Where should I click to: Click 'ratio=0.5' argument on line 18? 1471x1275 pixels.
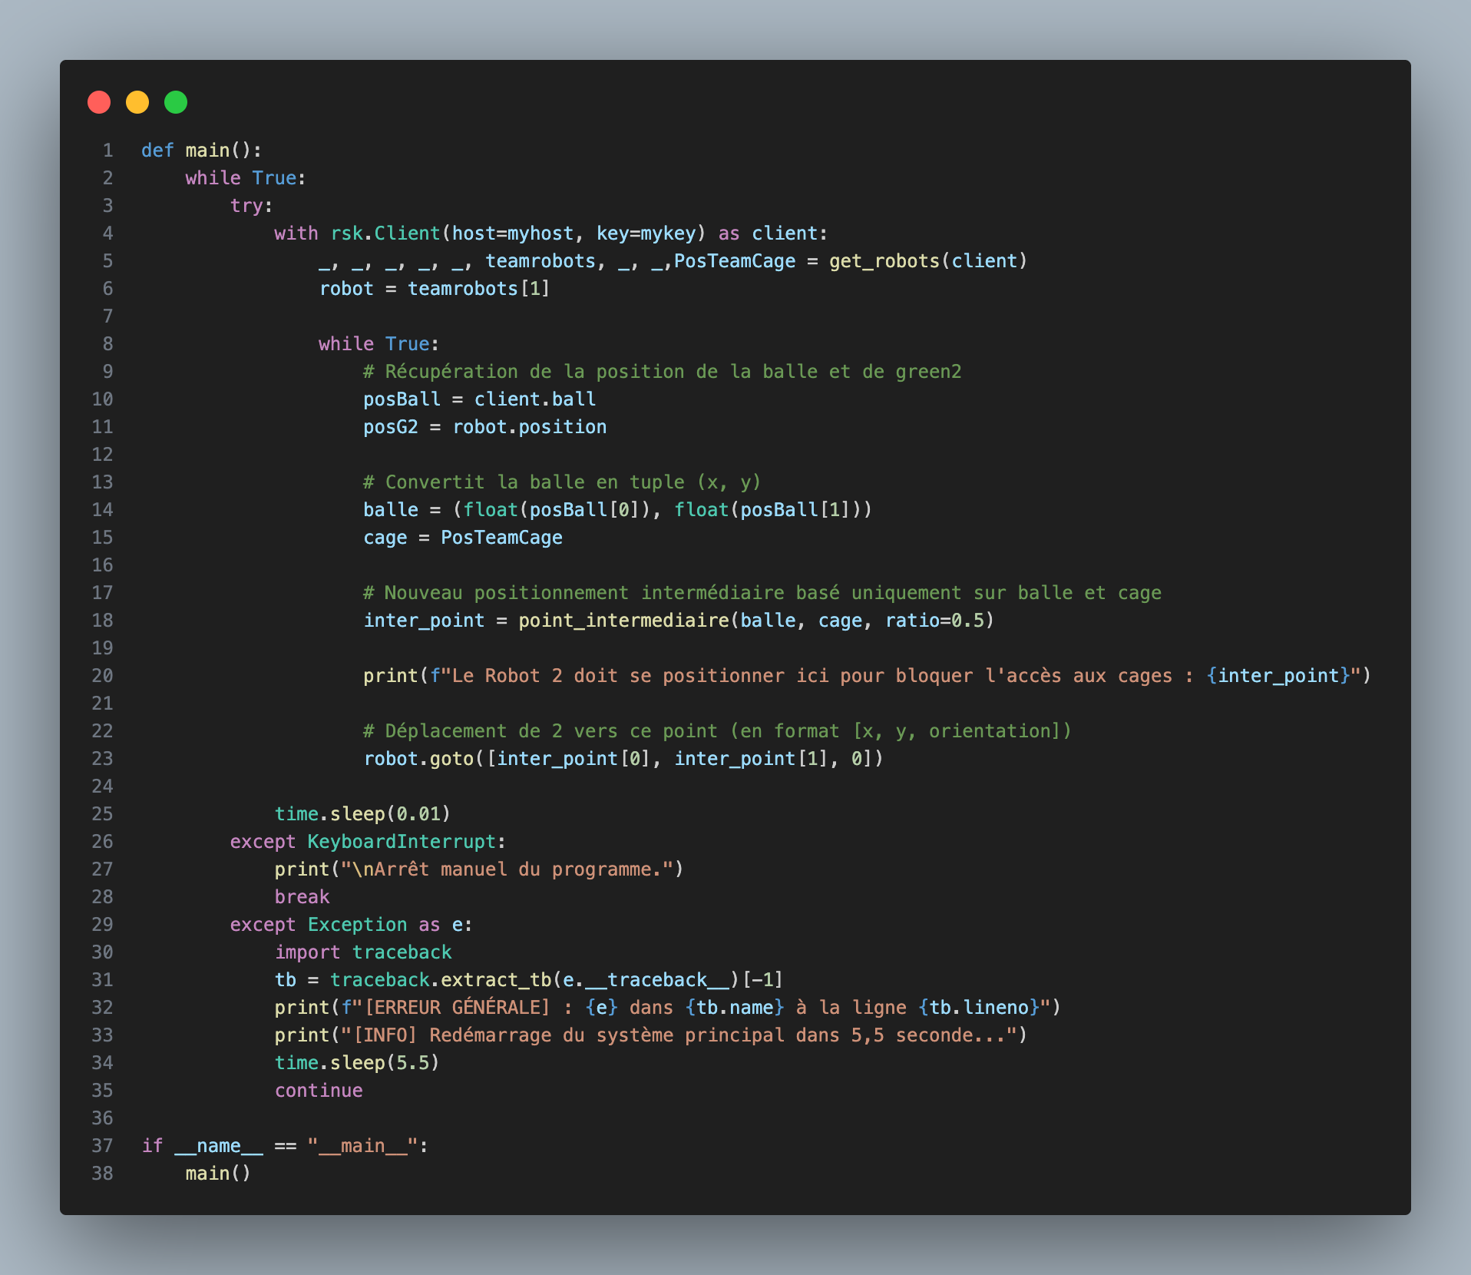click(x=935, y=621)
